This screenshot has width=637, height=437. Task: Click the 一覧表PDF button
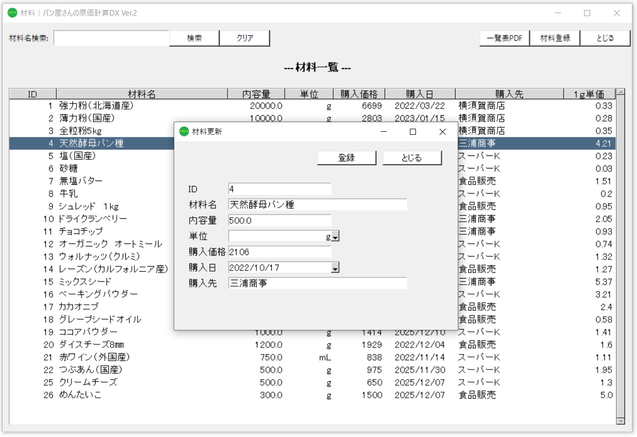pos(504,38)
